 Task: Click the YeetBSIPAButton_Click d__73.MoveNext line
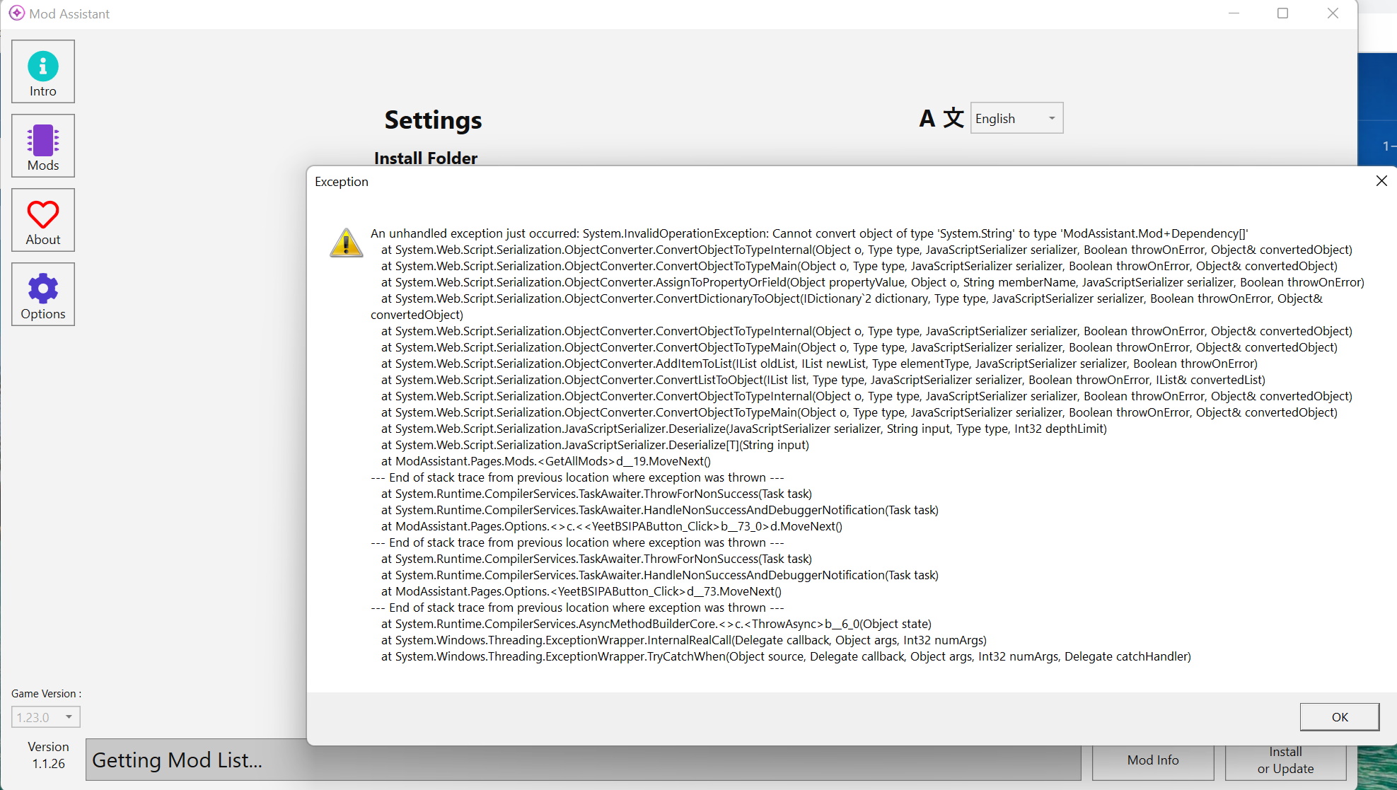coord(581,591)
